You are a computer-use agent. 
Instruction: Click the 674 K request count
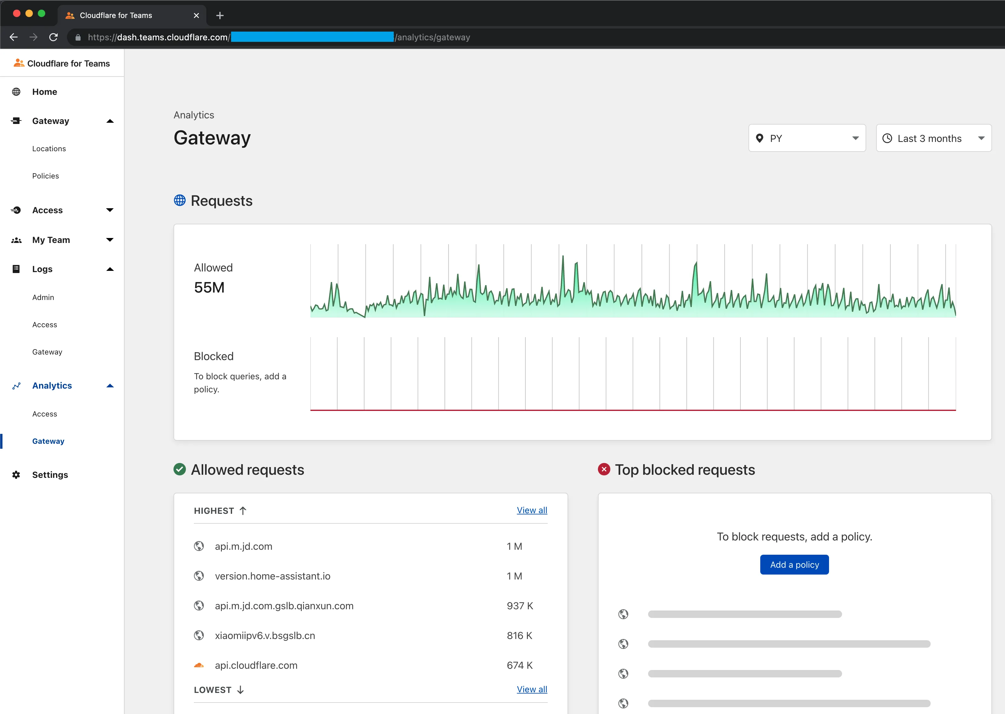point(520,665)
